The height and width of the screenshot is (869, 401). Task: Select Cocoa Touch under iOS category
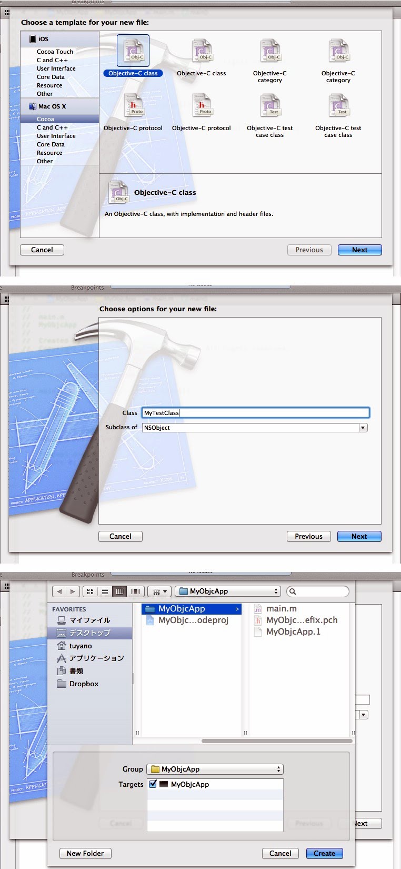[x=55, y=52]
